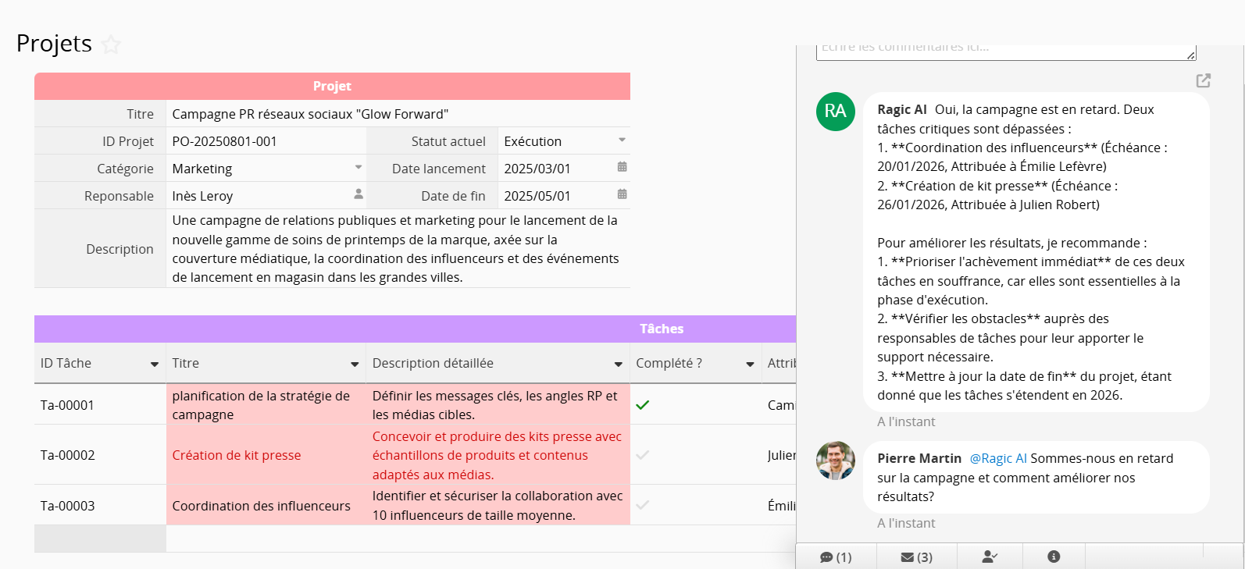1245x569 pixels.
Task: Open the comments pop-out icon
Action: 1203,80
